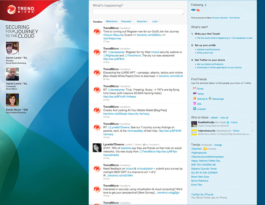
Task: Click the Yahoo icon in Find Friends
Action: click(194, 93)
